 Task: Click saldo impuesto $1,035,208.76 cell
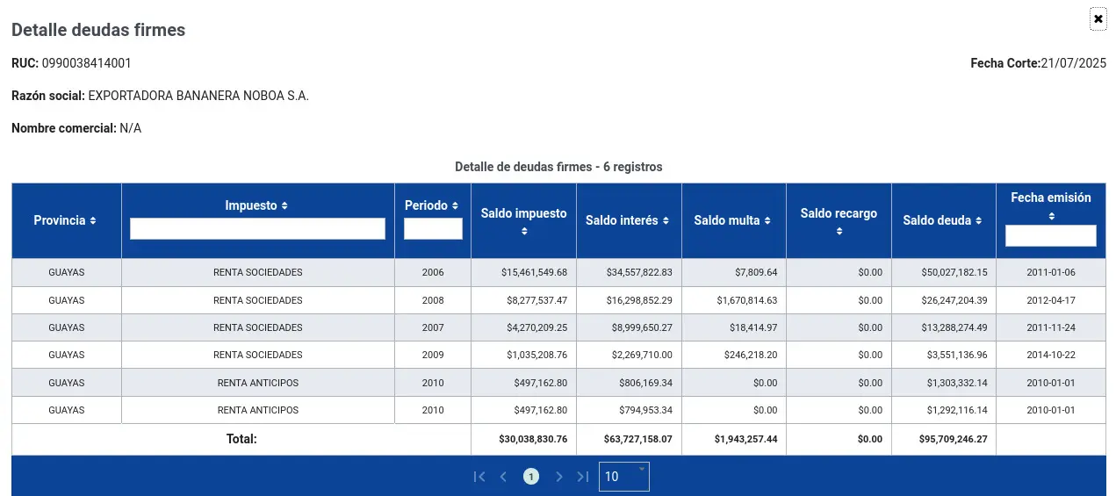click(524, 355)
